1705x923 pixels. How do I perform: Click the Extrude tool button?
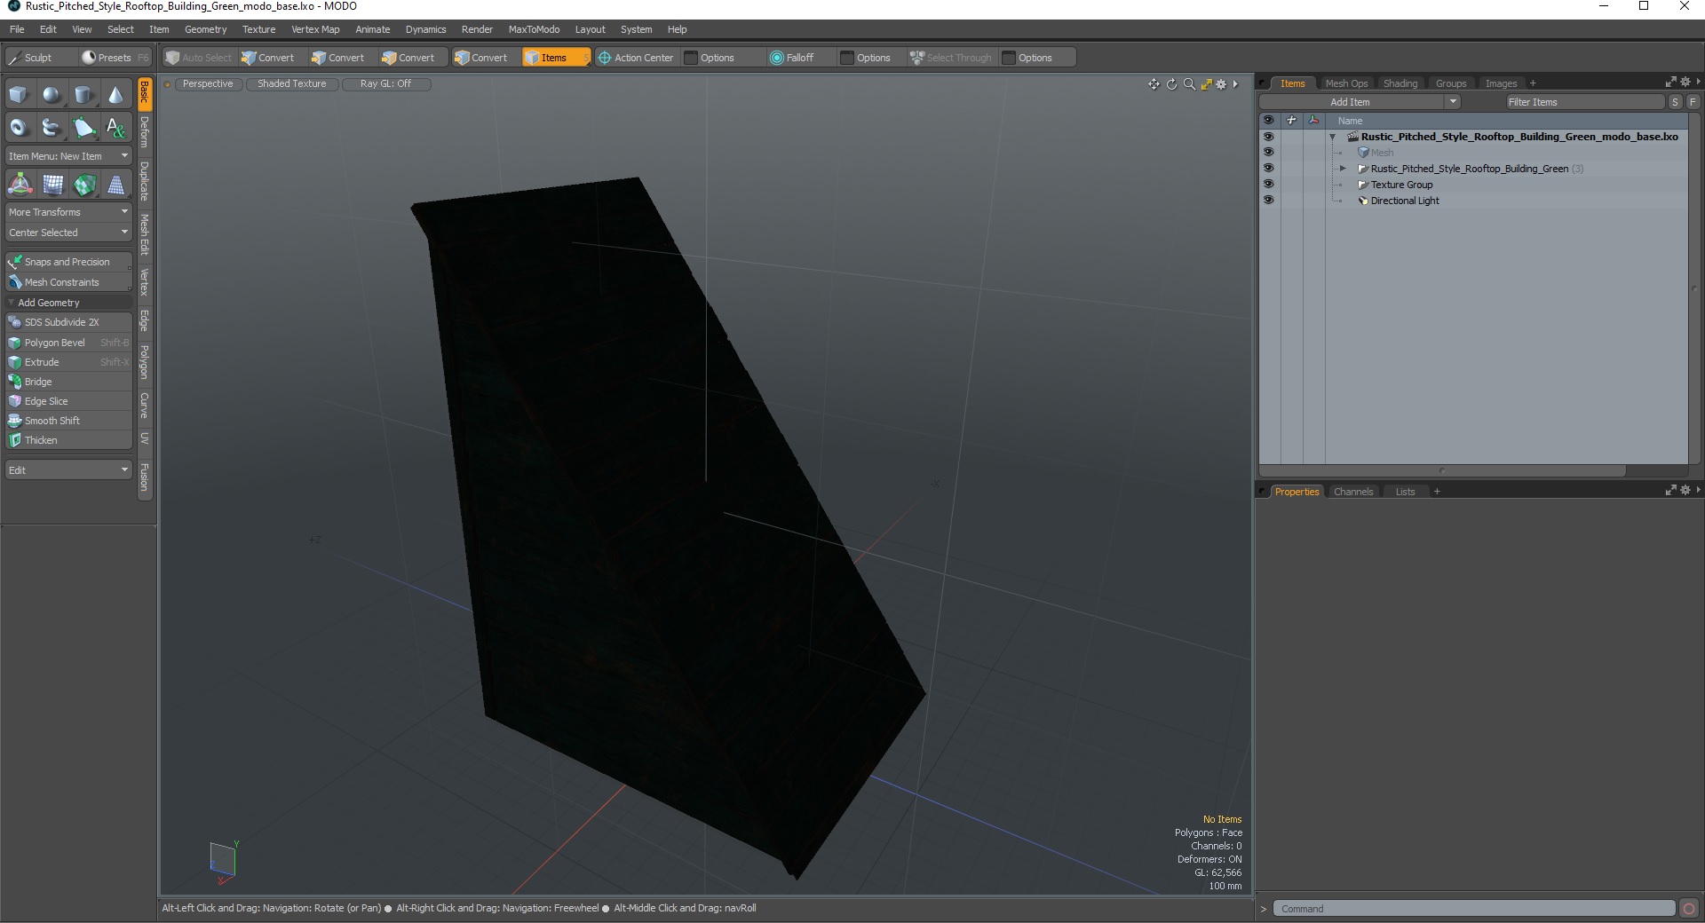point(68,362)
